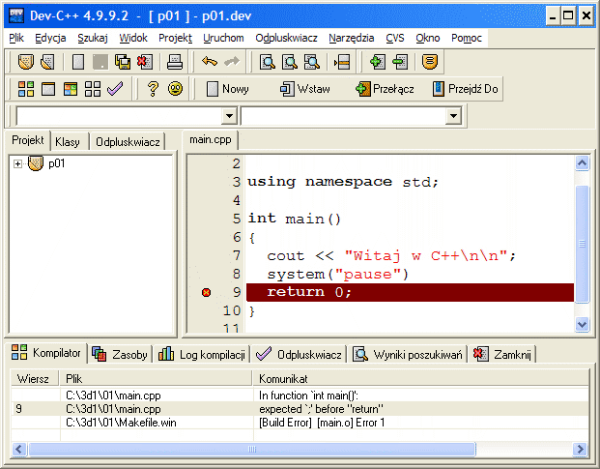The width and height of the screenshot is (600, 469).
Task: Click the Find magnifier icon in toolbar
Action: point(268,63)
